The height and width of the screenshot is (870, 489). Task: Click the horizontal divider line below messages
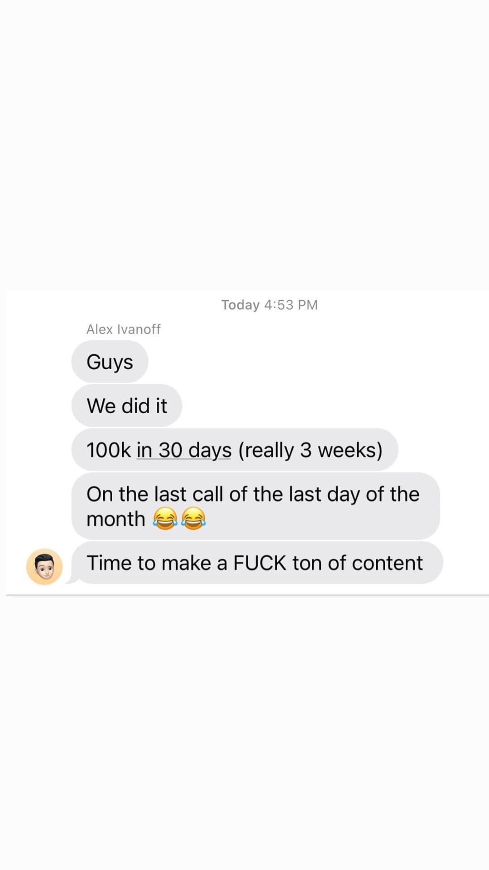[x=248, y=595]
